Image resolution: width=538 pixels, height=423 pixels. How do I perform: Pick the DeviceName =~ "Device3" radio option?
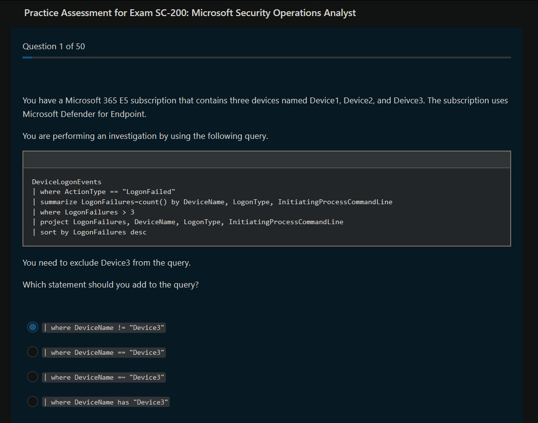33,377
